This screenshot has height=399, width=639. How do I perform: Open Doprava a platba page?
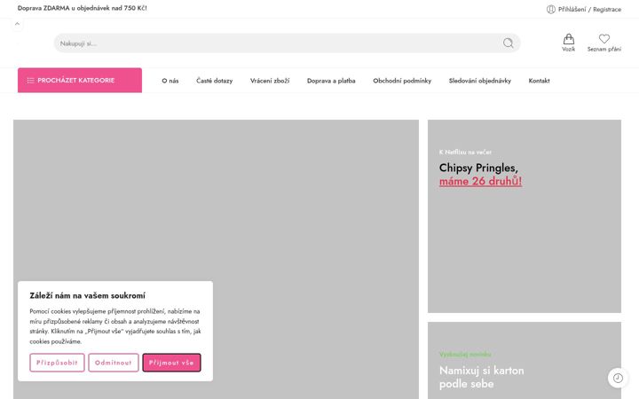point(331,81)
